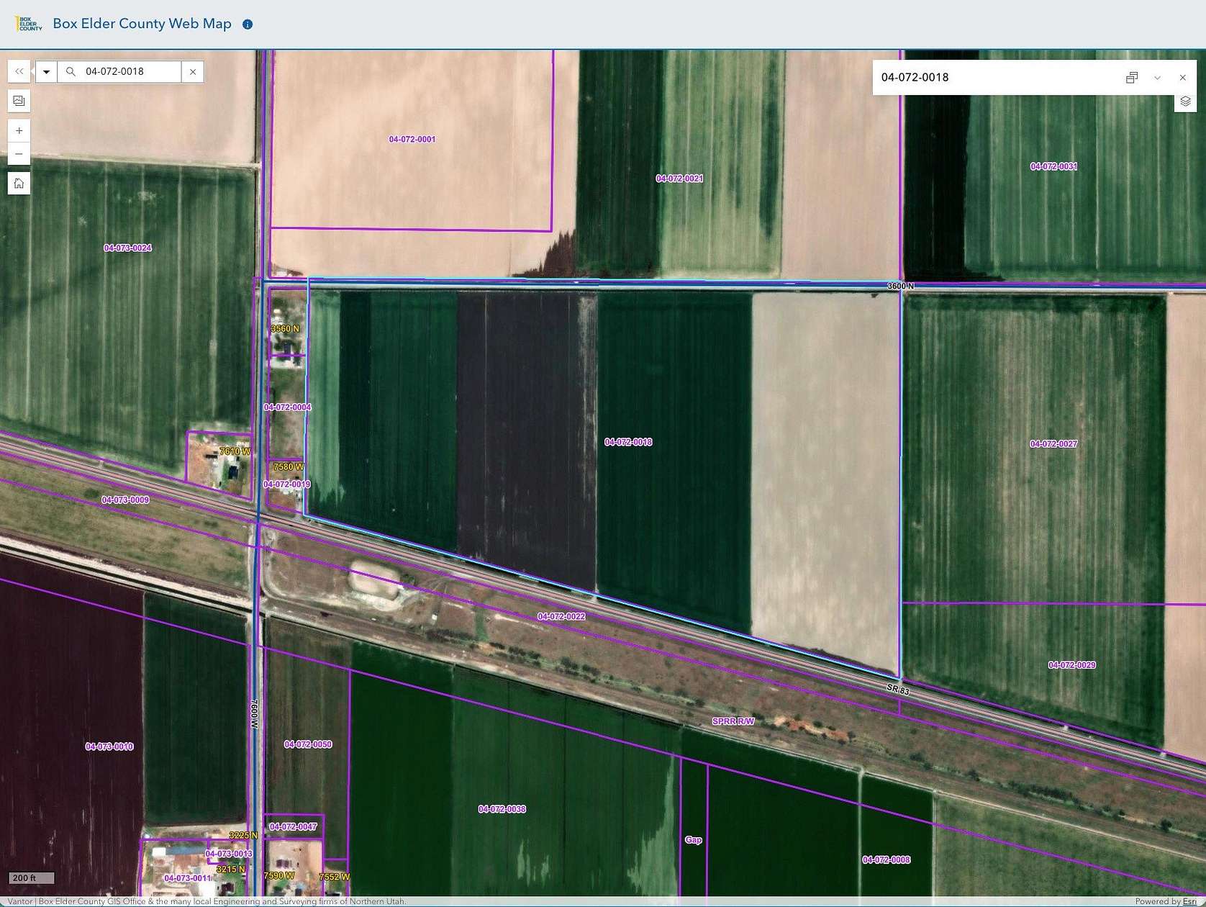Clear the search field with the X

pyautogui.click(x=193, y=71)
